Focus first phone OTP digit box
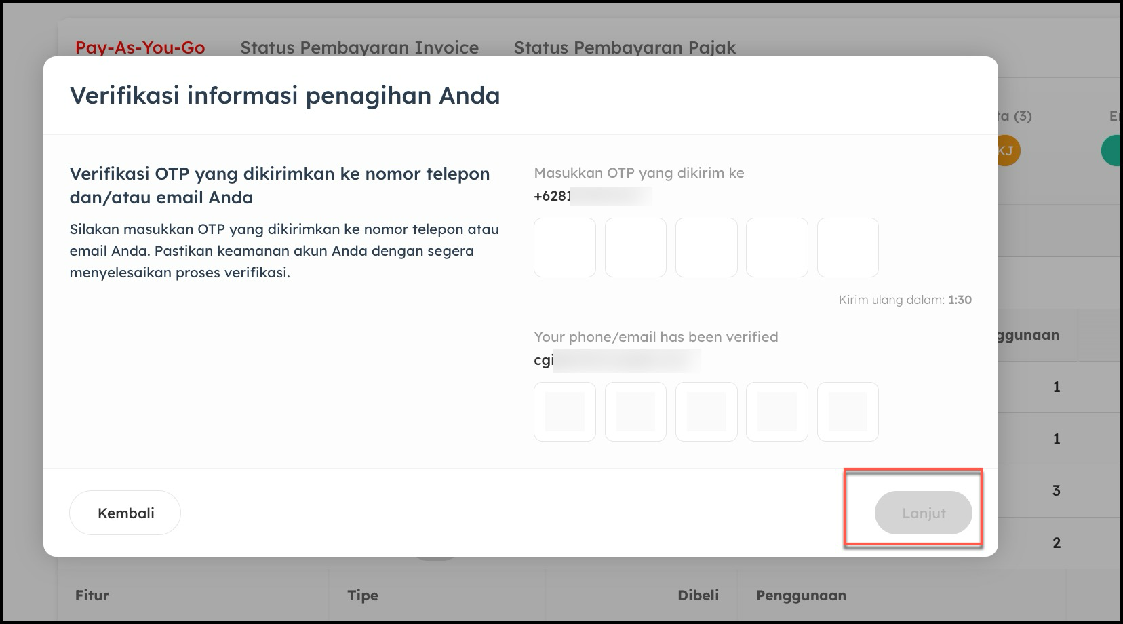 click(565, 248)
